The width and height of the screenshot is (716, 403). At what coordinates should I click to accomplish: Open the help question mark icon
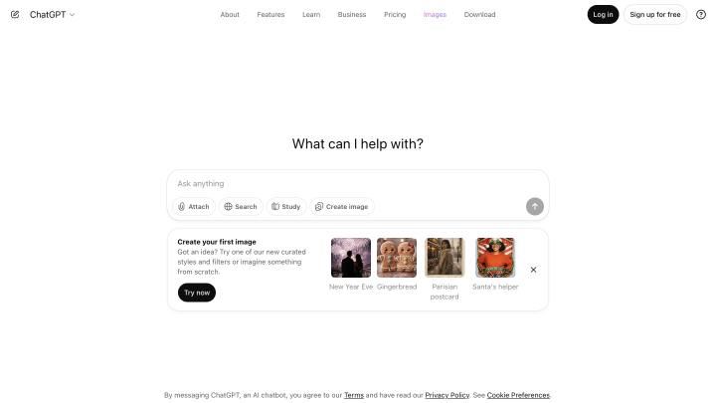click(701, 15)
